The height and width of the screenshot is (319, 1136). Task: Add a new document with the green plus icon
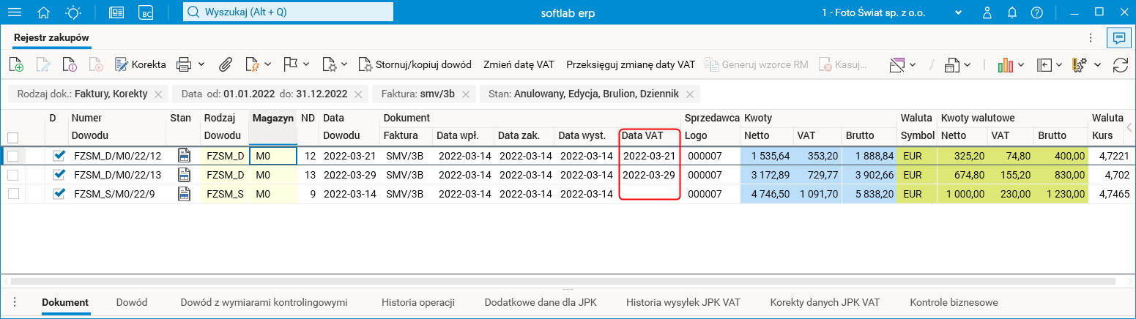tap(16, 64)
